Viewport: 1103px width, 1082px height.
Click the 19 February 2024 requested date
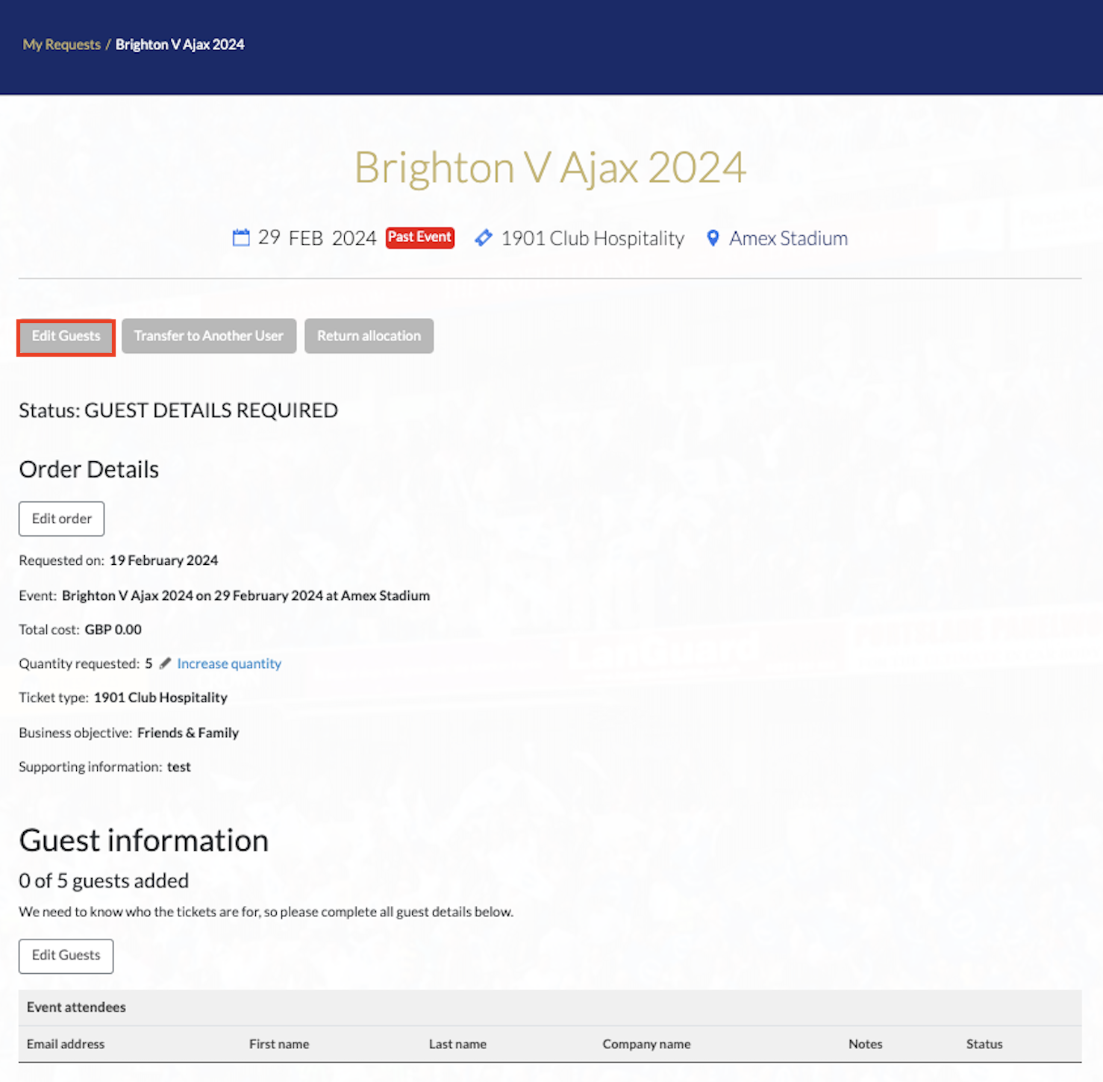(163, 560)
